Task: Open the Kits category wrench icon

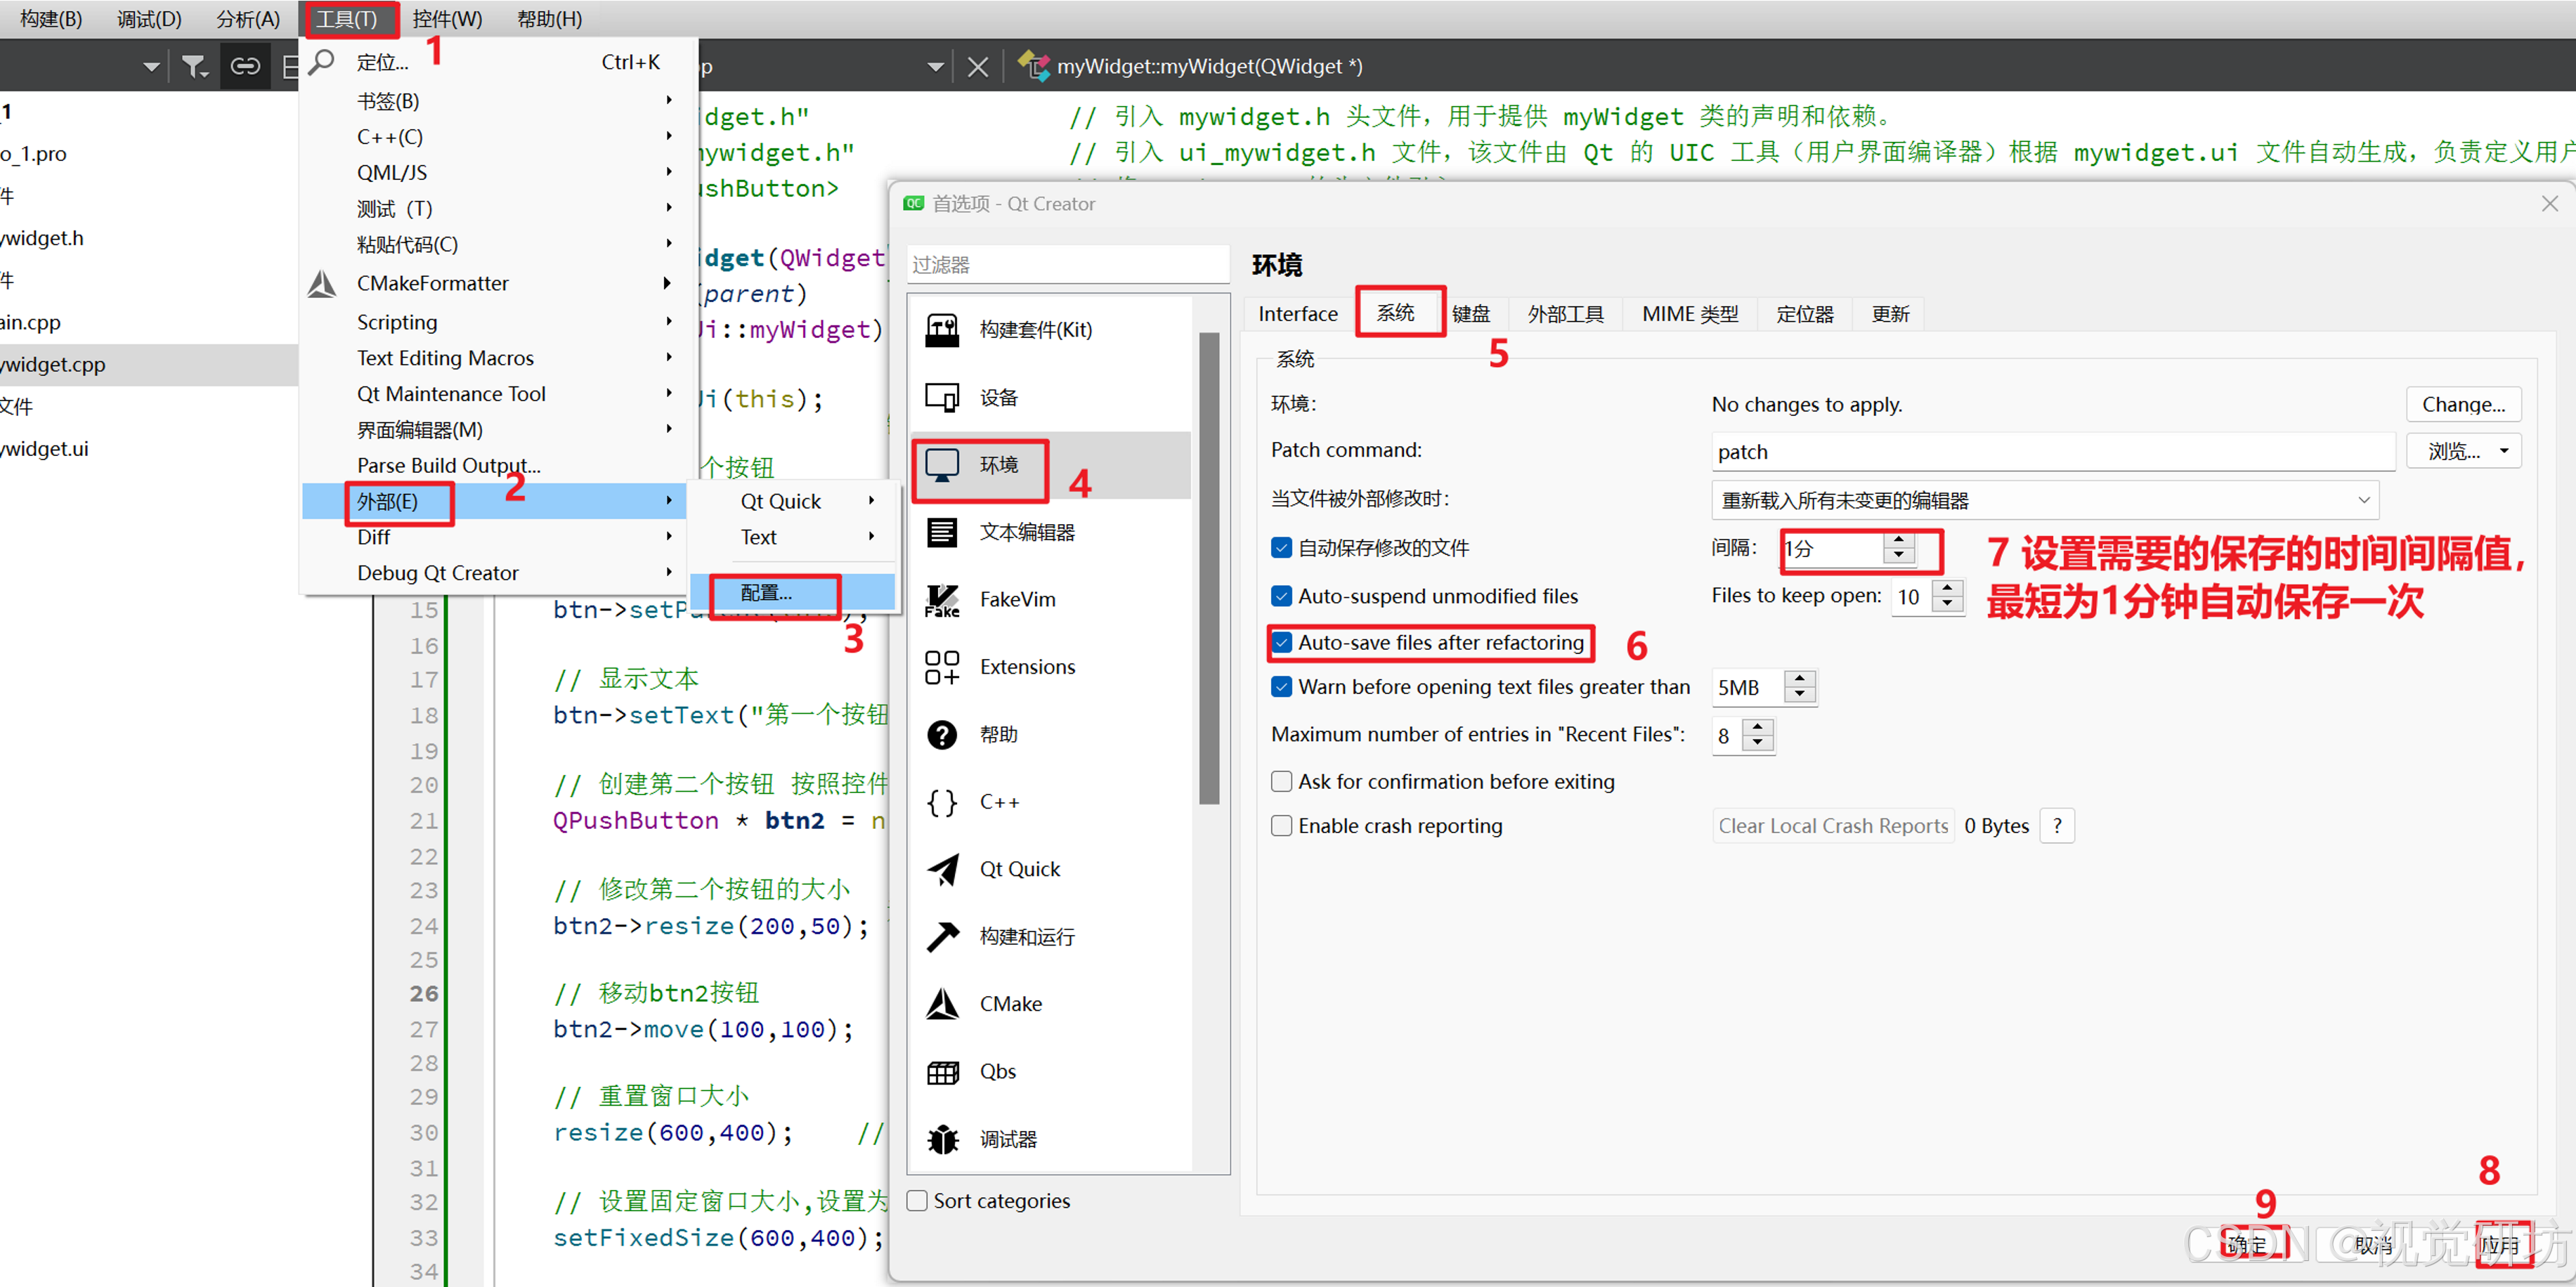Action: [941, 329]
